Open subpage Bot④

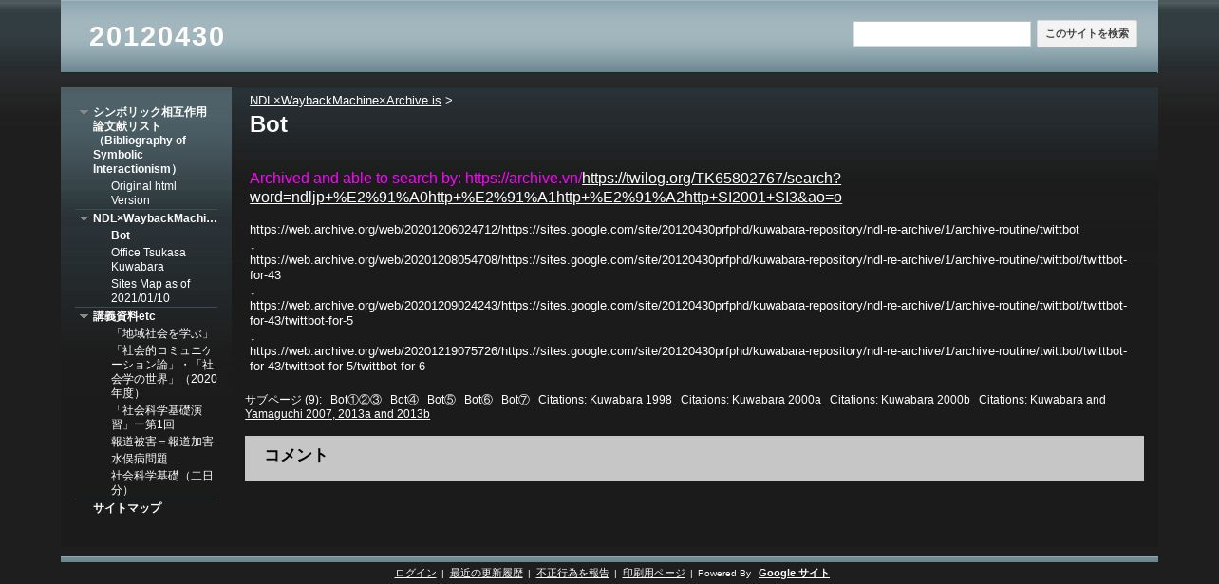click(x=404, y=400)
